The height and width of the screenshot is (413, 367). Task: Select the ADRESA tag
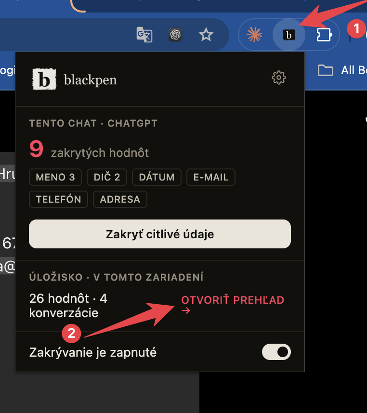120,199
